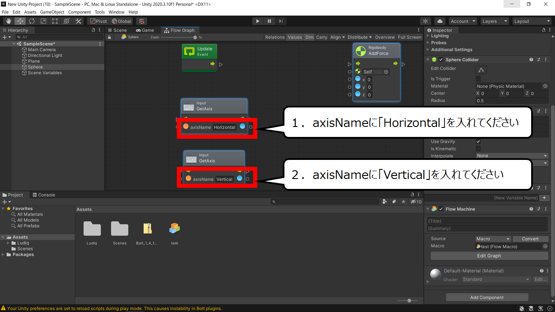
Task: Lock the Hierarchy panel
Action: 93,30
